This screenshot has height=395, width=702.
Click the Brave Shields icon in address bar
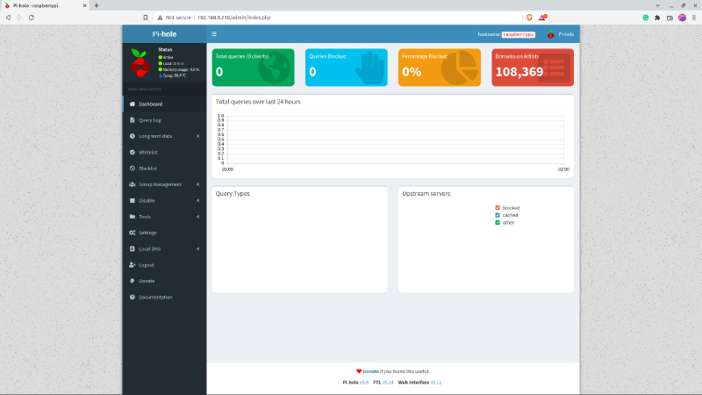tap(529, 18)
